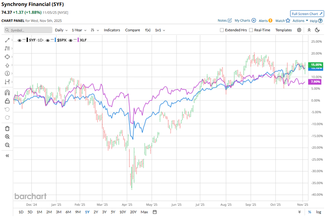Collapse the drawing tools sidebar
Screen dimensions: 325x217
coord(7,156)
